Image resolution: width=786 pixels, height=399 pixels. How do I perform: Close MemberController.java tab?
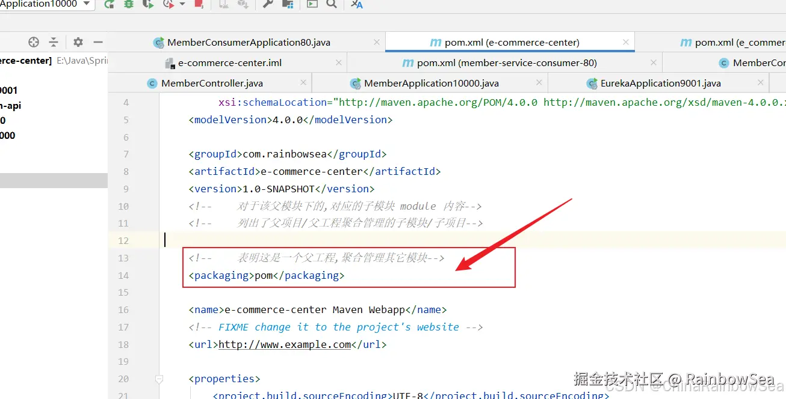pos(303,83)
